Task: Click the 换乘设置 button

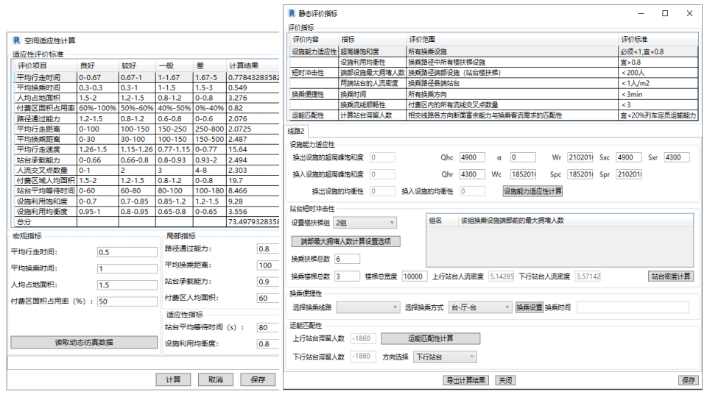Action: (530, 307)
